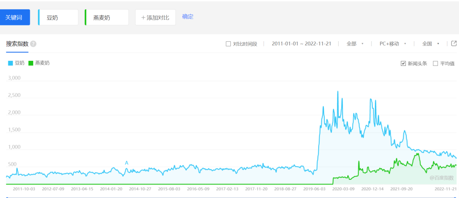459x198 pixels.
Task: Enable the 对比时间段 checkbox
Action: [228, 44]
